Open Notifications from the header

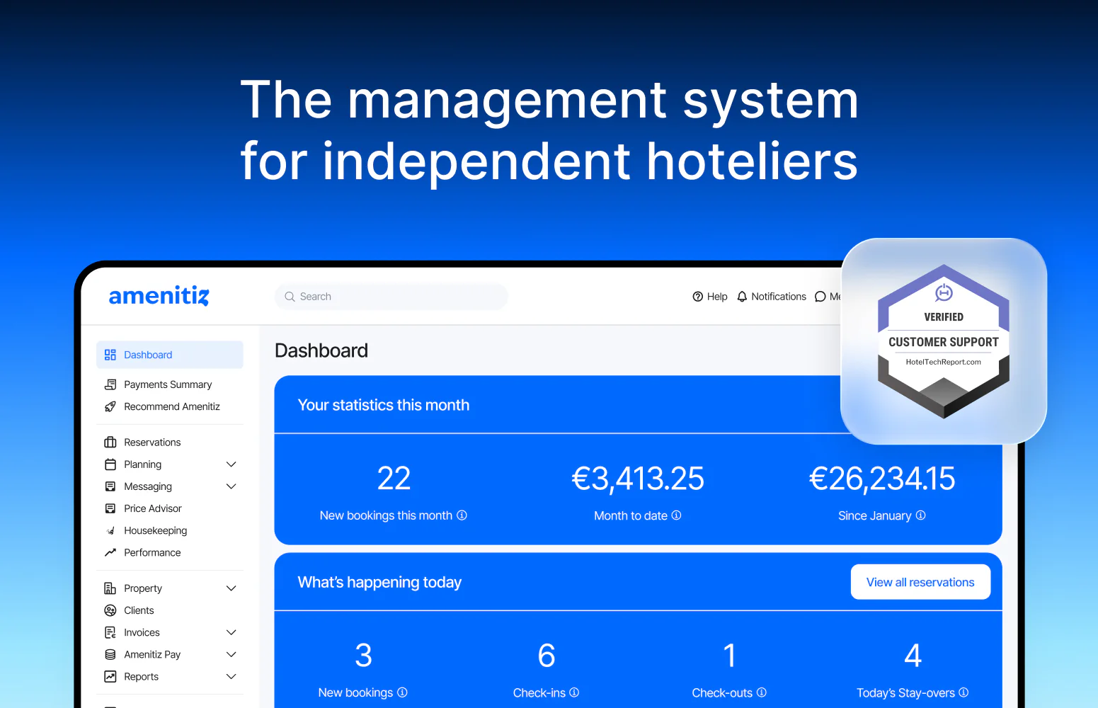point(772,297)
